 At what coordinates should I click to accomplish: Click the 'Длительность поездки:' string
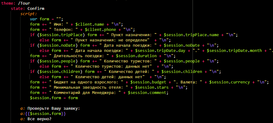click(x=79, y=56)
